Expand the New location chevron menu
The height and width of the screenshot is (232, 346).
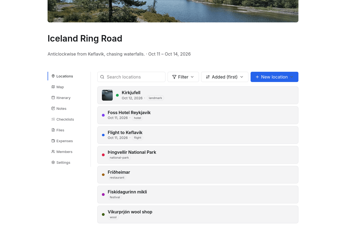[x=292, y=77]
